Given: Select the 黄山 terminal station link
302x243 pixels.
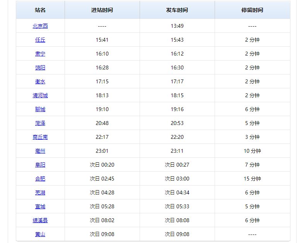Looking at the screenshot, I should pyautogui.click(x=40, y=235).
